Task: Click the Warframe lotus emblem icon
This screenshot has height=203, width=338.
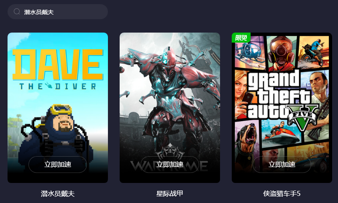Action: 170,152
